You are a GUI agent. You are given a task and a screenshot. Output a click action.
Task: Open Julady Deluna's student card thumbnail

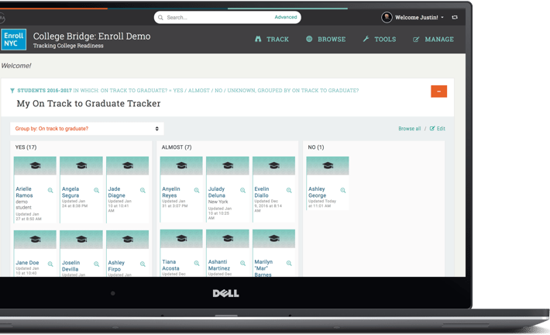pyautogui.click(x=228, y=166)
